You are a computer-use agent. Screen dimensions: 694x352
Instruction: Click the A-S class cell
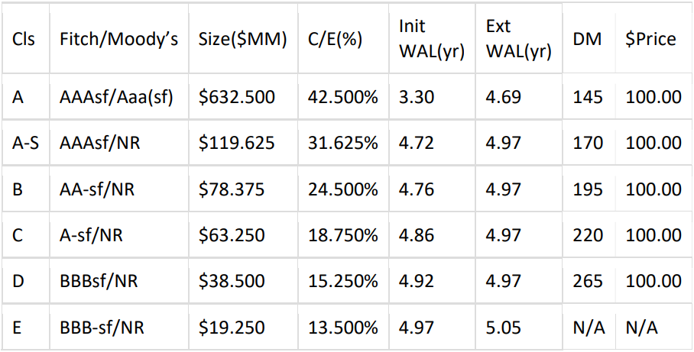tap(26, 143)
